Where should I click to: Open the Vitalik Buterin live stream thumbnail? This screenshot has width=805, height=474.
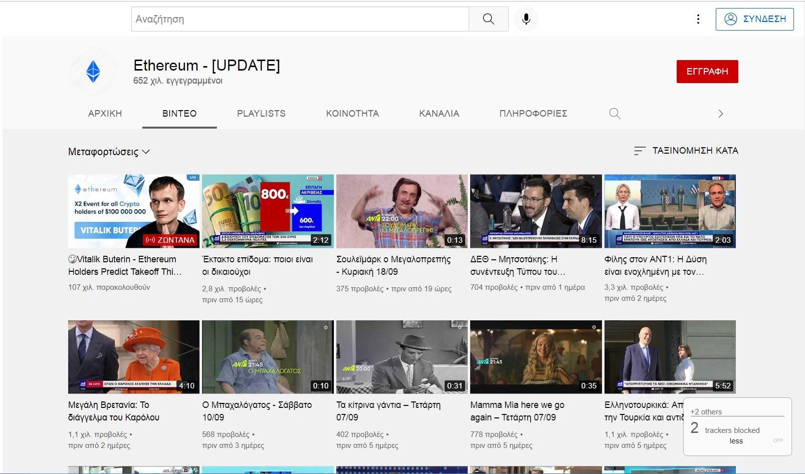[133, 211]
